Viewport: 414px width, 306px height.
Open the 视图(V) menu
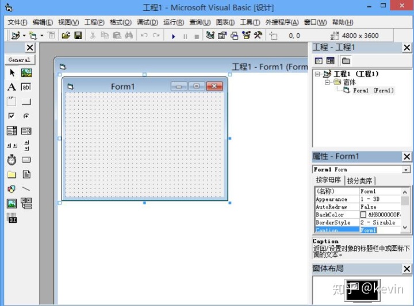[x=68, y=22]
